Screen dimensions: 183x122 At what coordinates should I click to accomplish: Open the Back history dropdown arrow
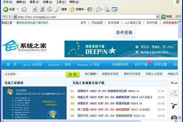(x=18, y=9)
